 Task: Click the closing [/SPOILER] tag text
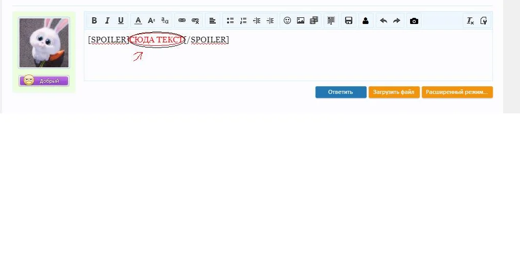point(207,40)
